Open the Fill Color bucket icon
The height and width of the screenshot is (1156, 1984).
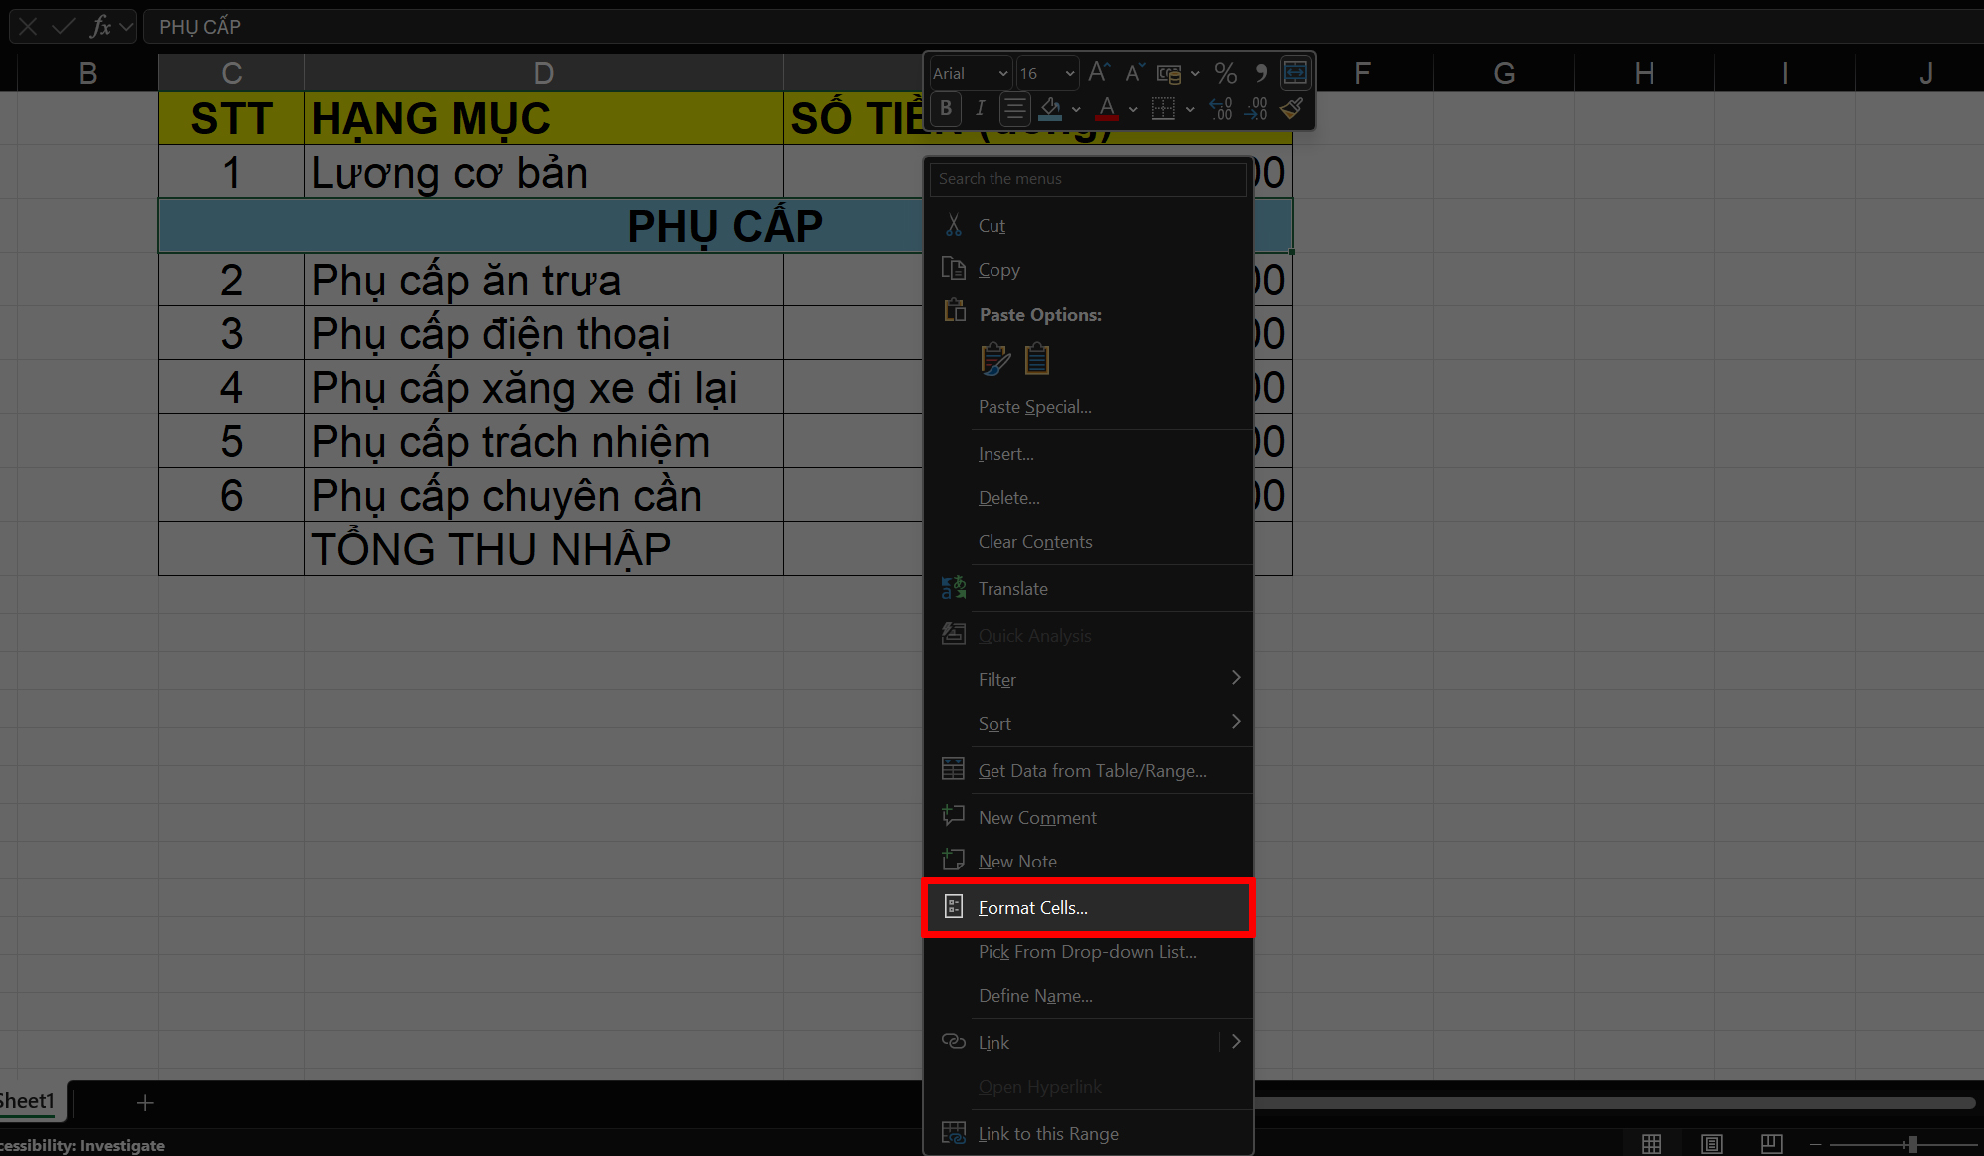click(1051, 108)
